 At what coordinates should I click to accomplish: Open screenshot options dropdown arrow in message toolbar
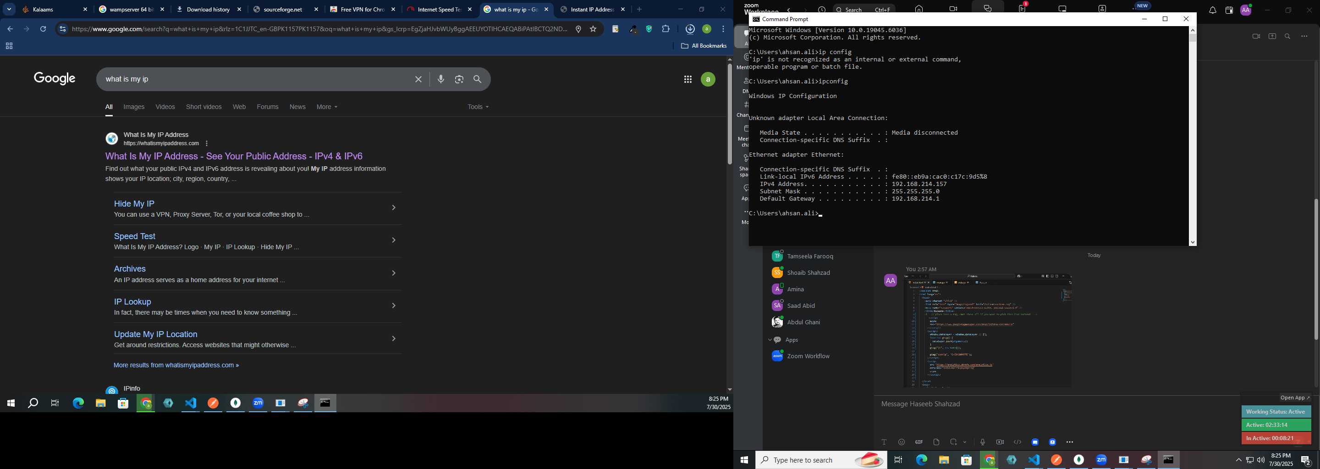tap(965, 442)
